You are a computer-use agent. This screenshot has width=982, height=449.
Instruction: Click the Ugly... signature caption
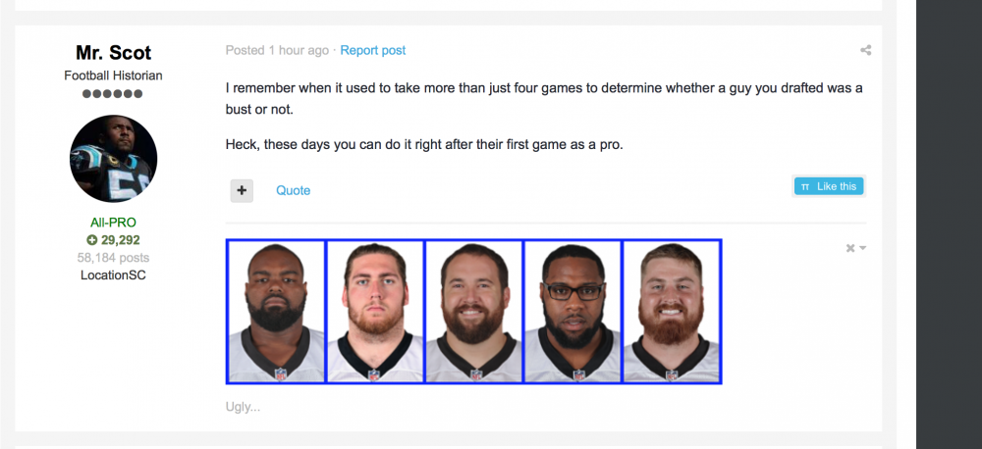(243, 406)
